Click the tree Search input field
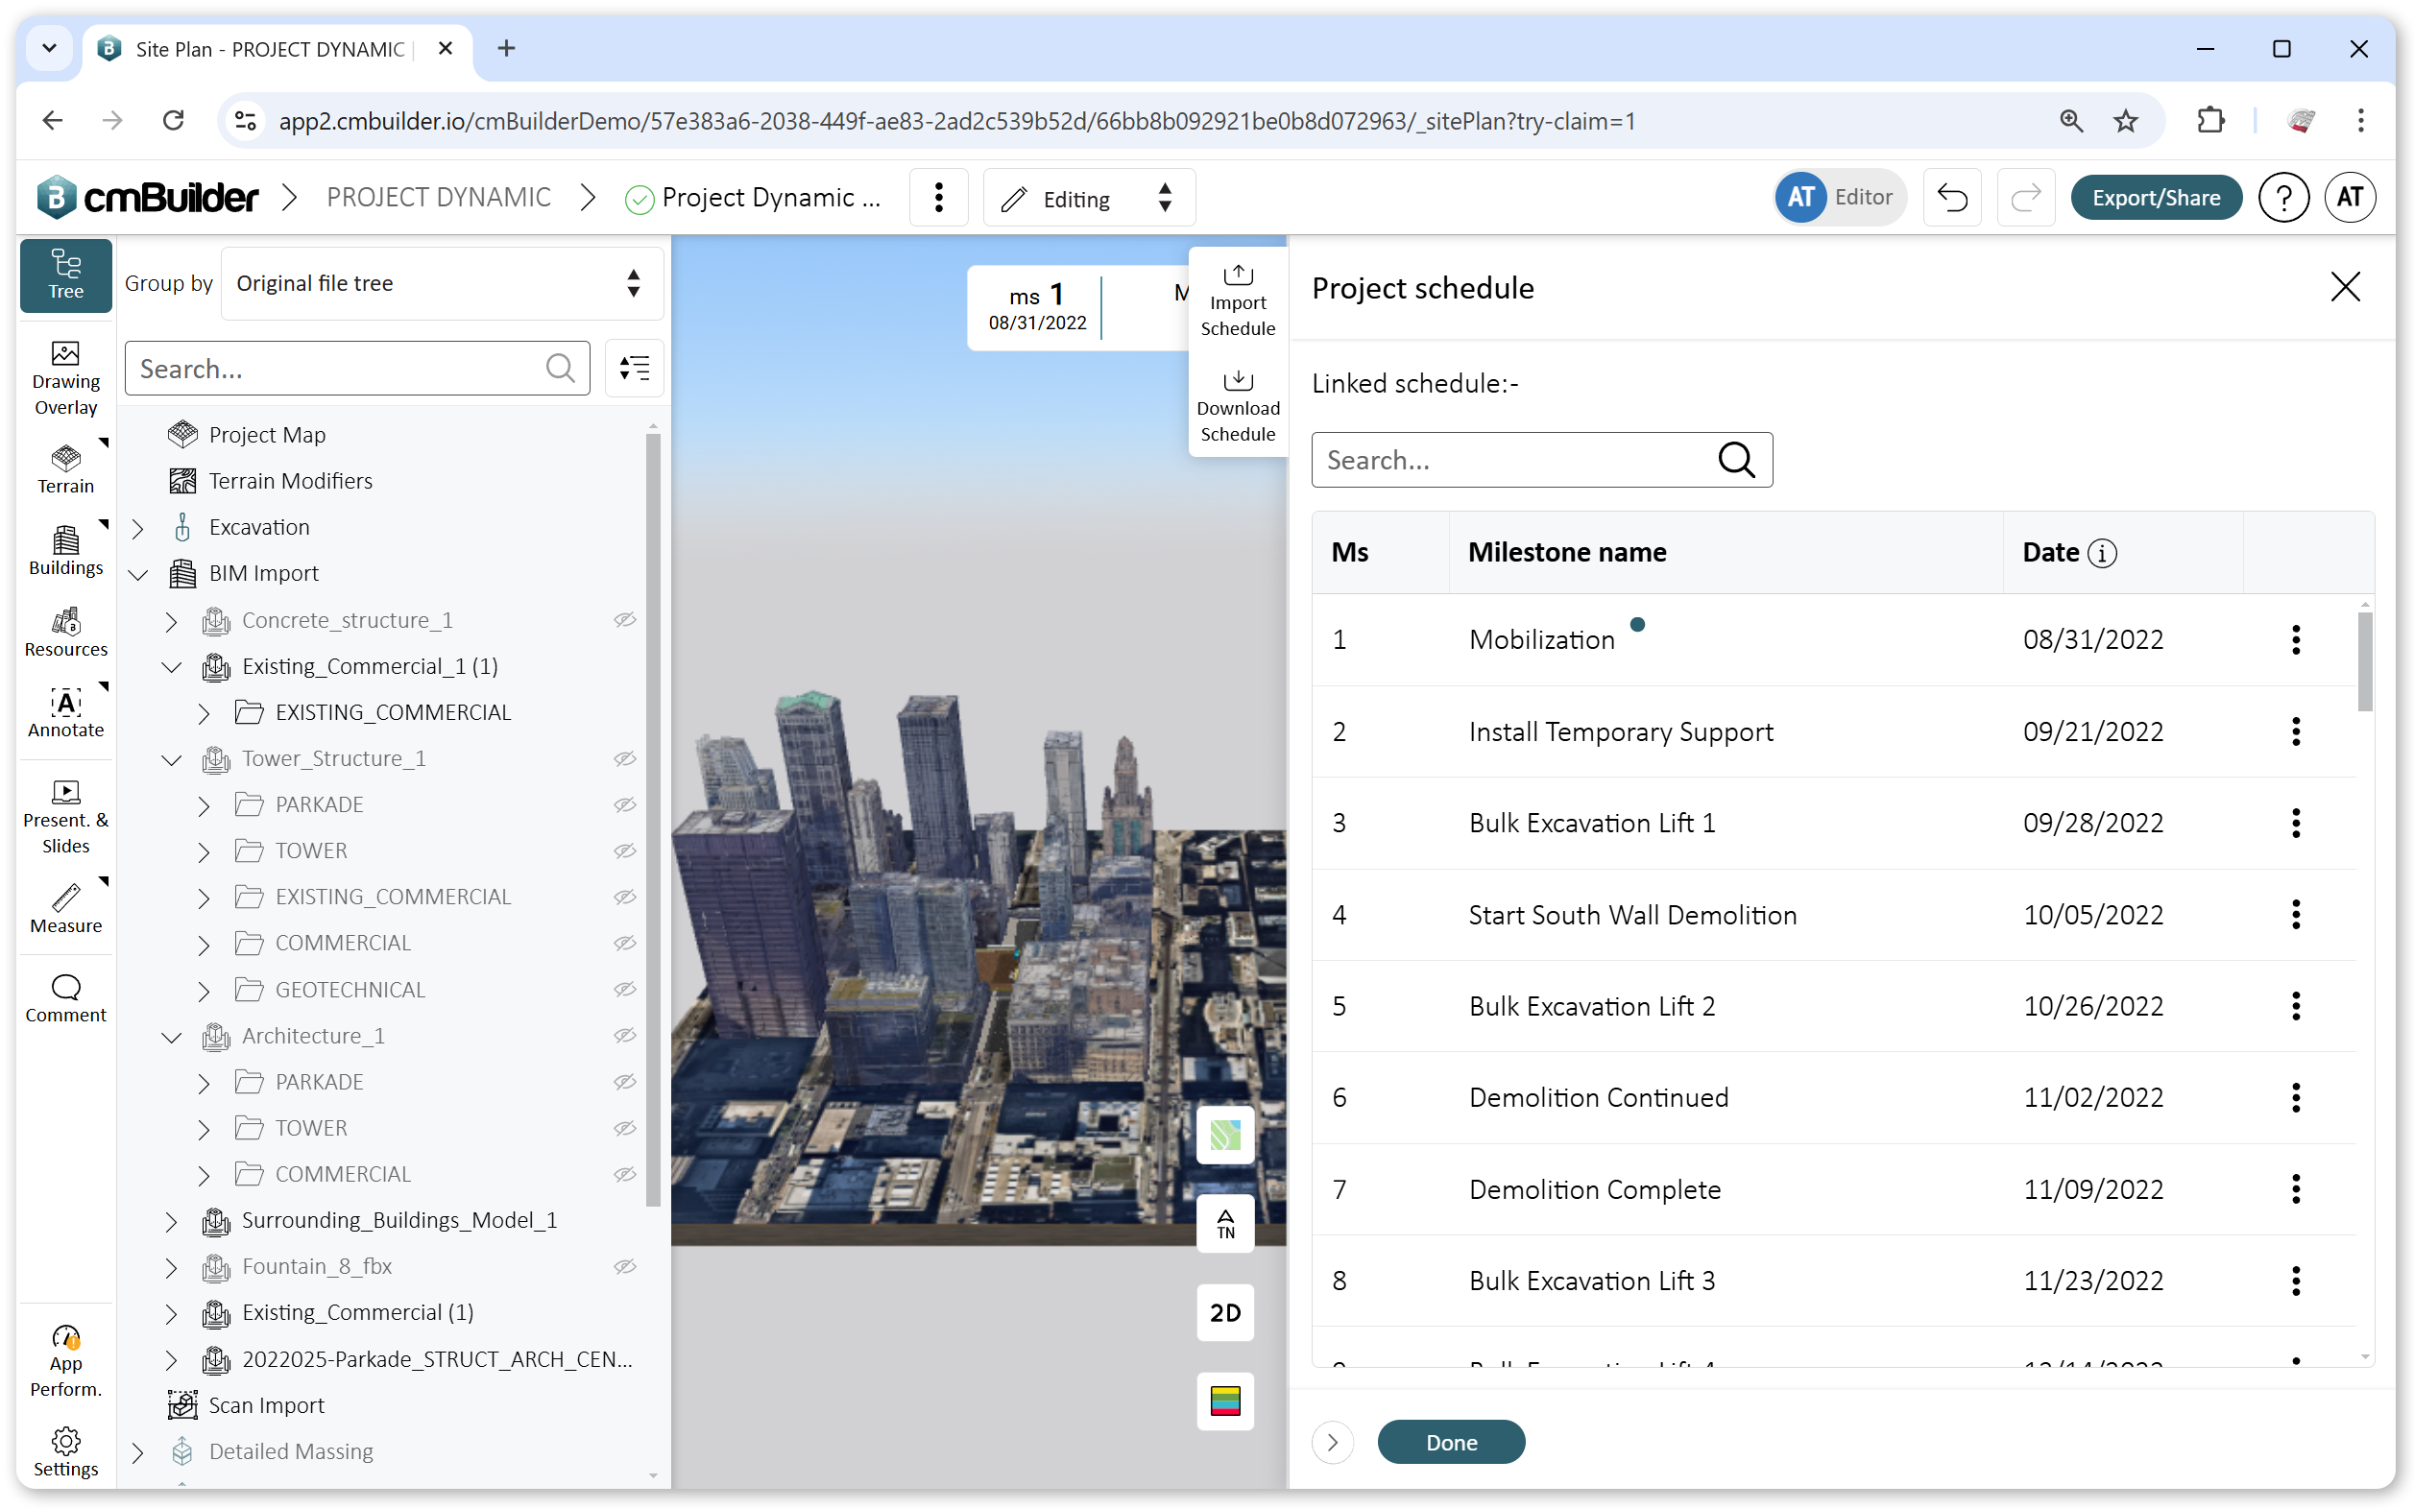The image size is (2414, 1509). pyautogui.click(x=356, y=369)
